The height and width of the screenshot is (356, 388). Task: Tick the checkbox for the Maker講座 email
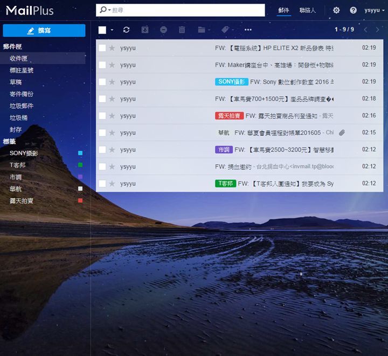pos(102,65)
